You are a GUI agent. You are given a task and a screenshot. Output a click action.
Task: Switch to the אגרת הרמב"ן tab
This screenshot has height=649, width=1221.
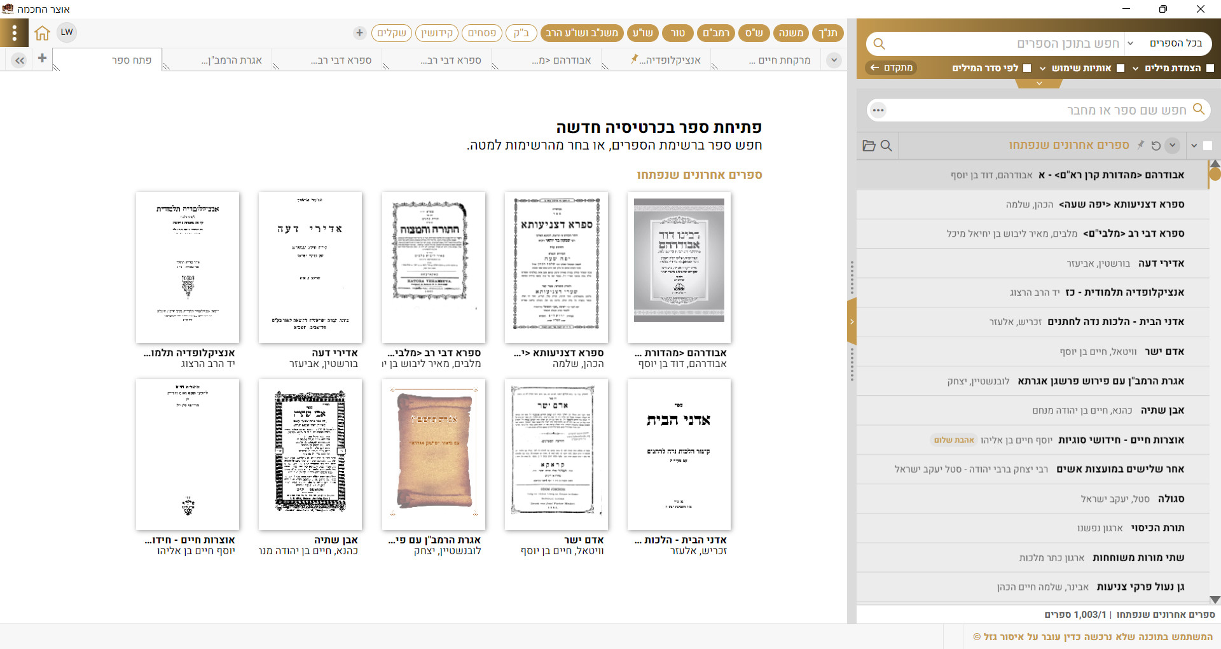[218, 60]
